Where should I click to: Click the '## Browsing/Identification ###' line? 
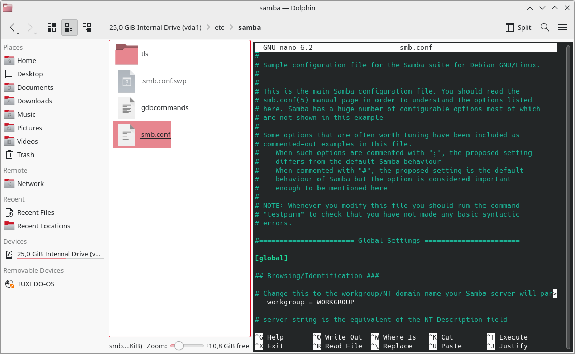(x=317, y=276)
